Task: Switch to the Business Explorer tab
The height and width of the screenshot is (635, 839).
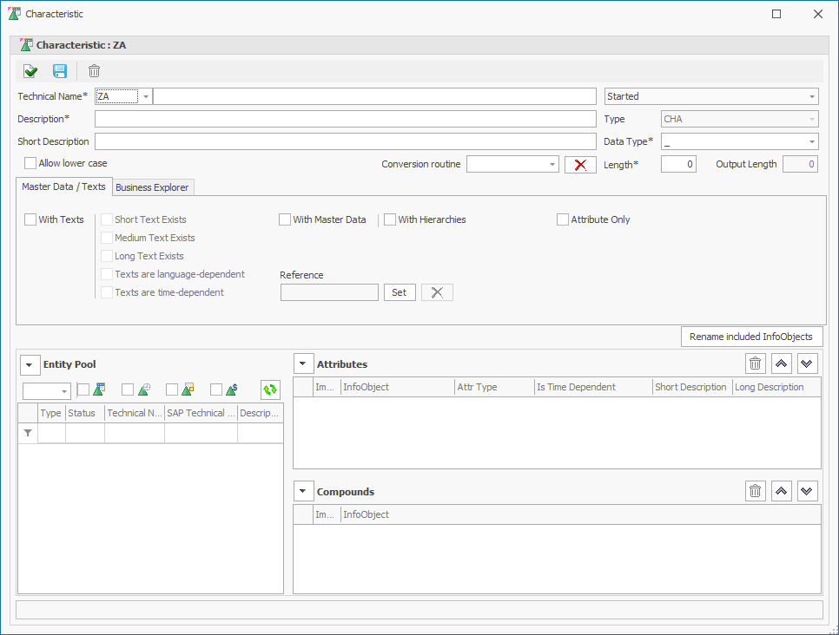Action: [x=152, y=187]
